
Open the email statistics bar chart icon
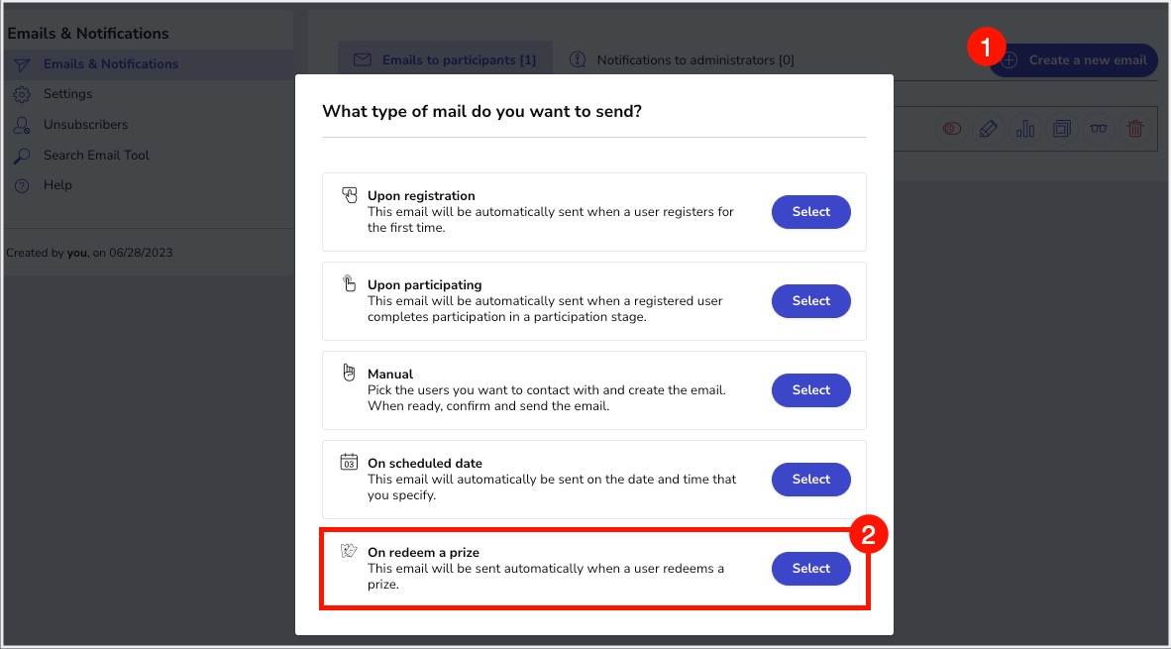click(1025, 129)
